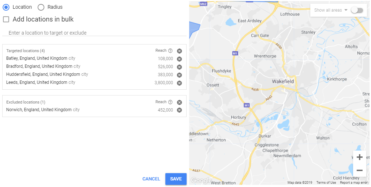Zoom out on the map
371x187 pixels.
point(359,171)
